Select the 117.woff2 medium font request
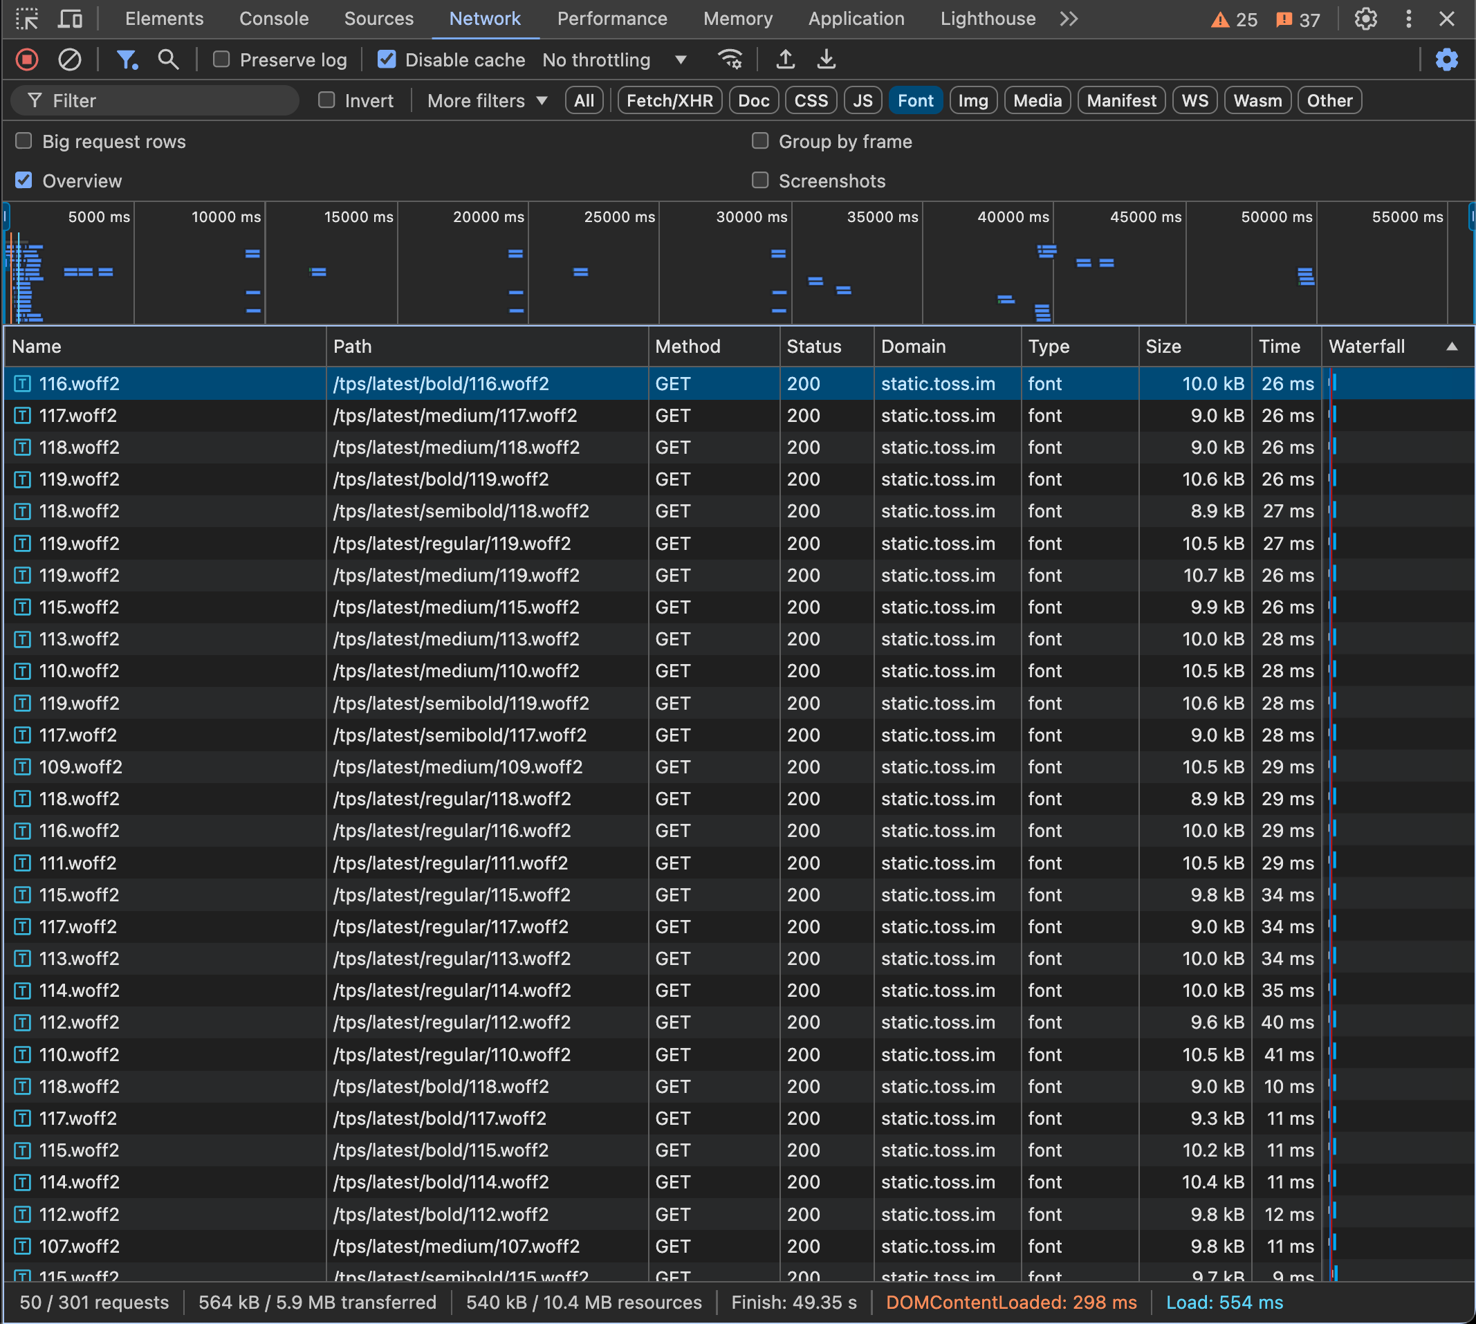Image resolution: width=1476 pixels, height=1324 pixels. [x=739, y=415]
